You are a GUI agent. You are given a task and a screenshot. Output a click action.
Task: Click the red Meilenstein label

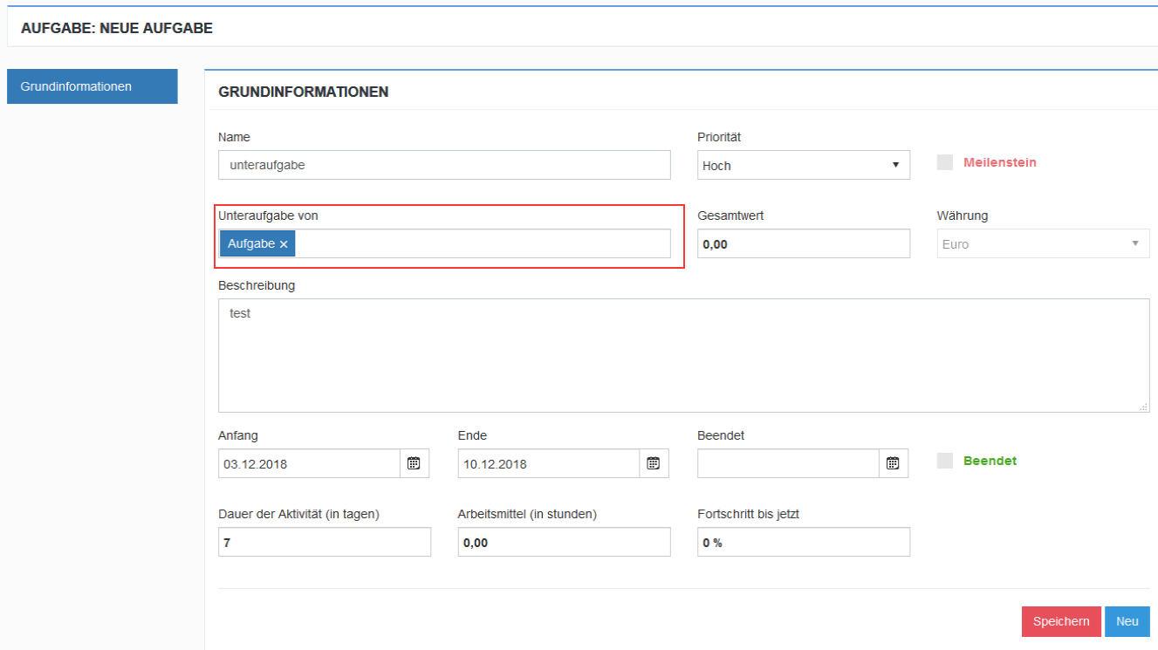(x=1000, y=162)
